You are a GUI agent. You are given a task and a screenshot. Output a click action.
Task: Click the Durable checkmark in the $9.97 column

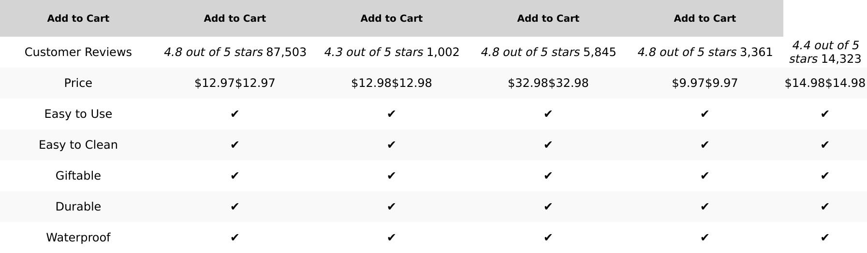tap(705, 207)
